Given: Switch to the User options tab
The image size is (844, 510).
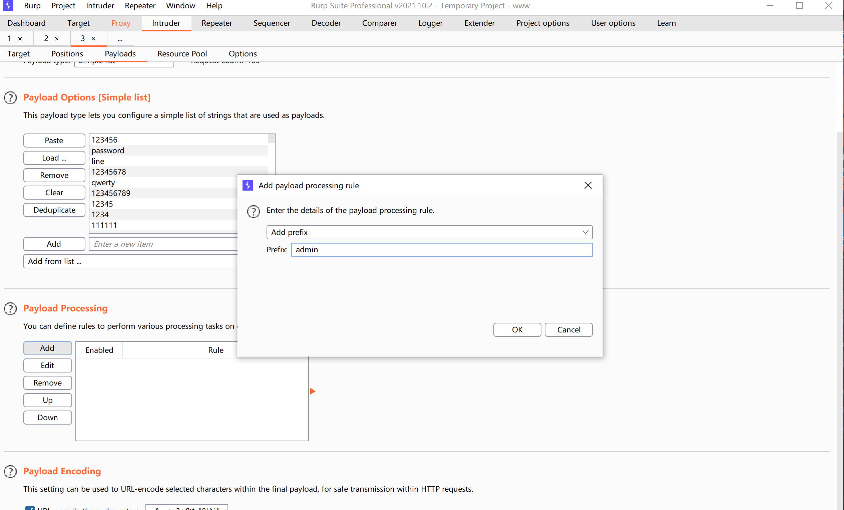Looking at the screenshot, I should 613,23.
